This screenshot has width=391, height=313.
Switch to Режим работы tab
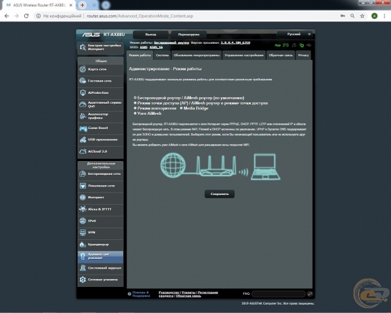coord(139,55)
